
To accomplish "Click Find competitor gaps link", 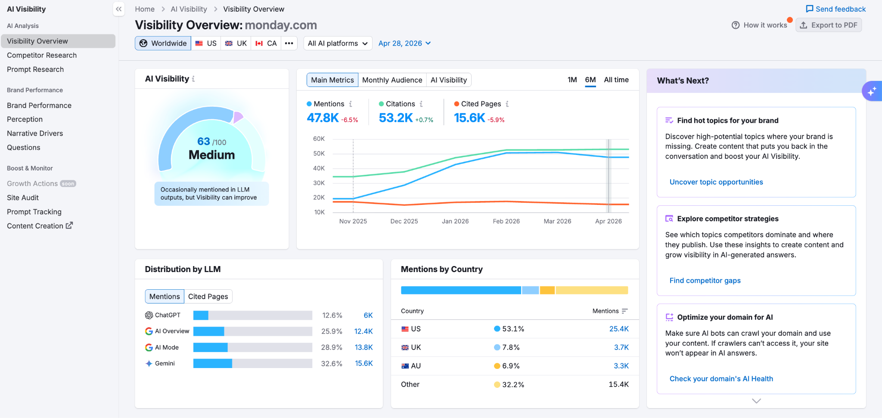I will (x=705, y=280).
